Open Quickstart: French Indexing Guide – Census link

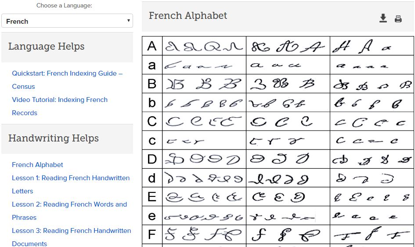(67, 80)
